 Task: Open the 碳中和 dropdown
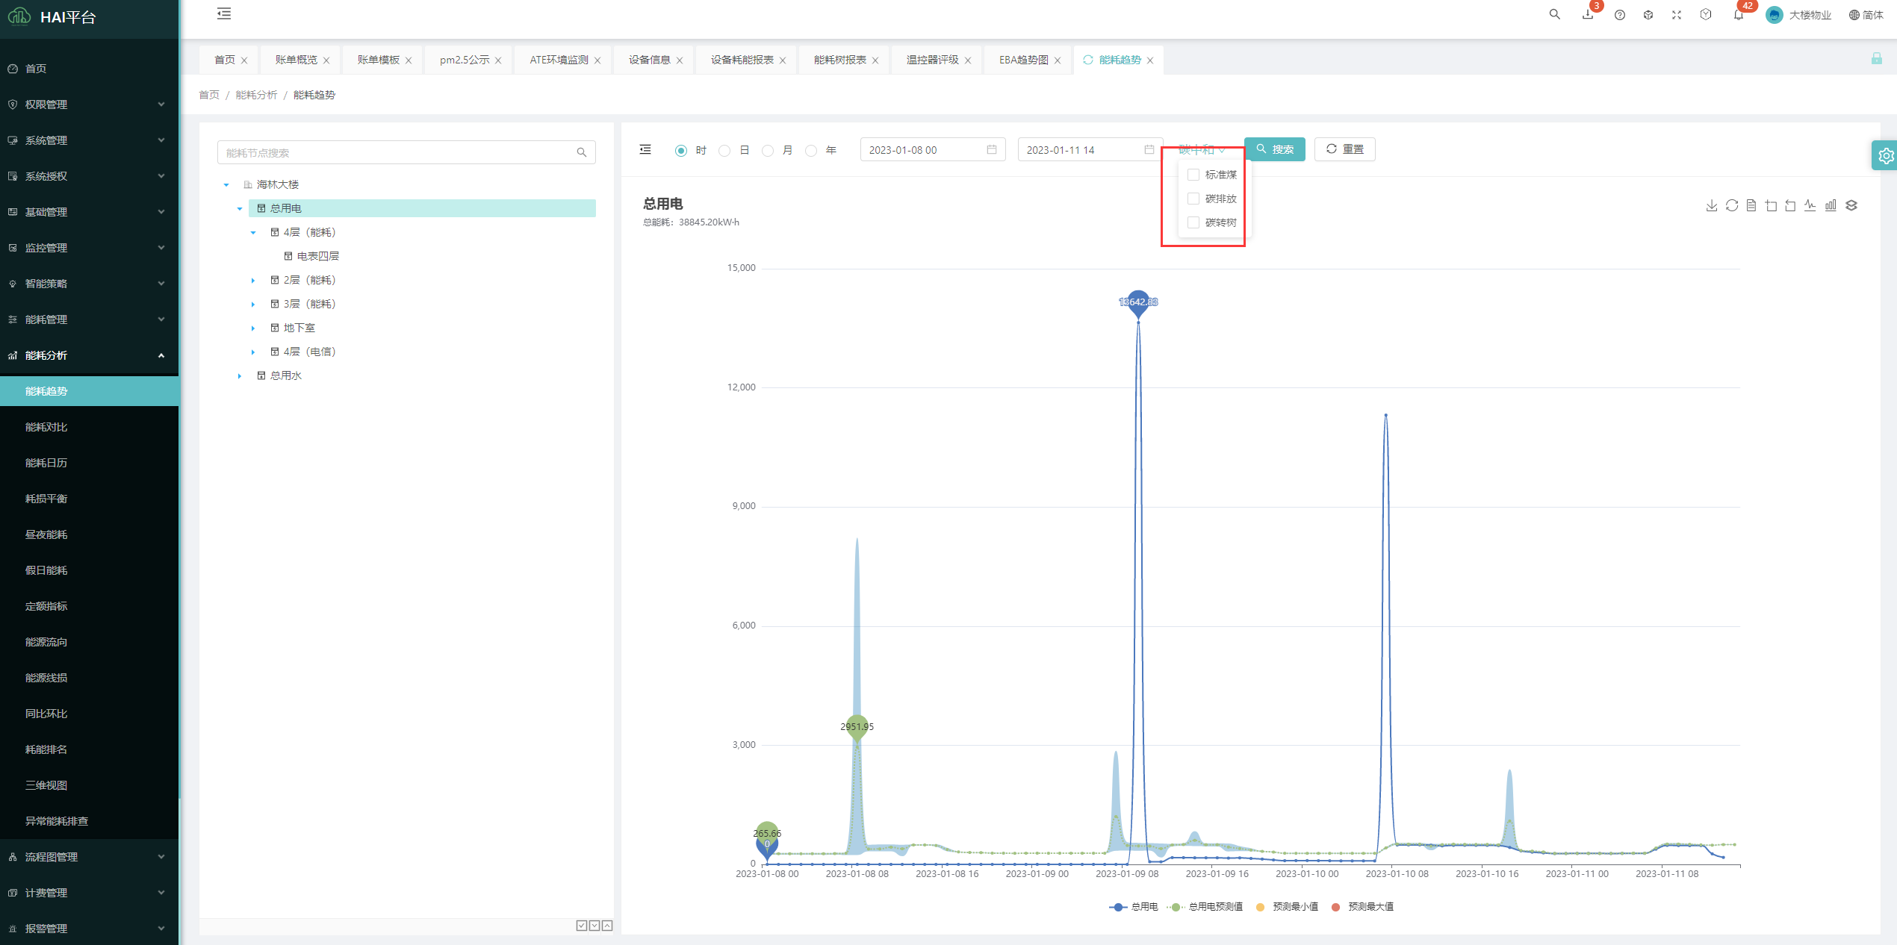click(1202, 150)
